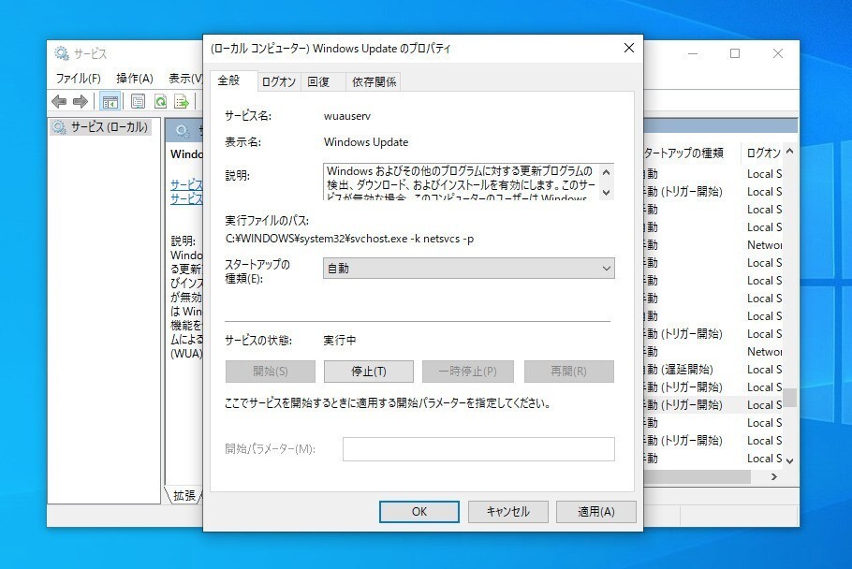Viewport: 852px width, 569px height.
Task: Click the green Refresh toolbar icon
Action: tap(160, 101)
